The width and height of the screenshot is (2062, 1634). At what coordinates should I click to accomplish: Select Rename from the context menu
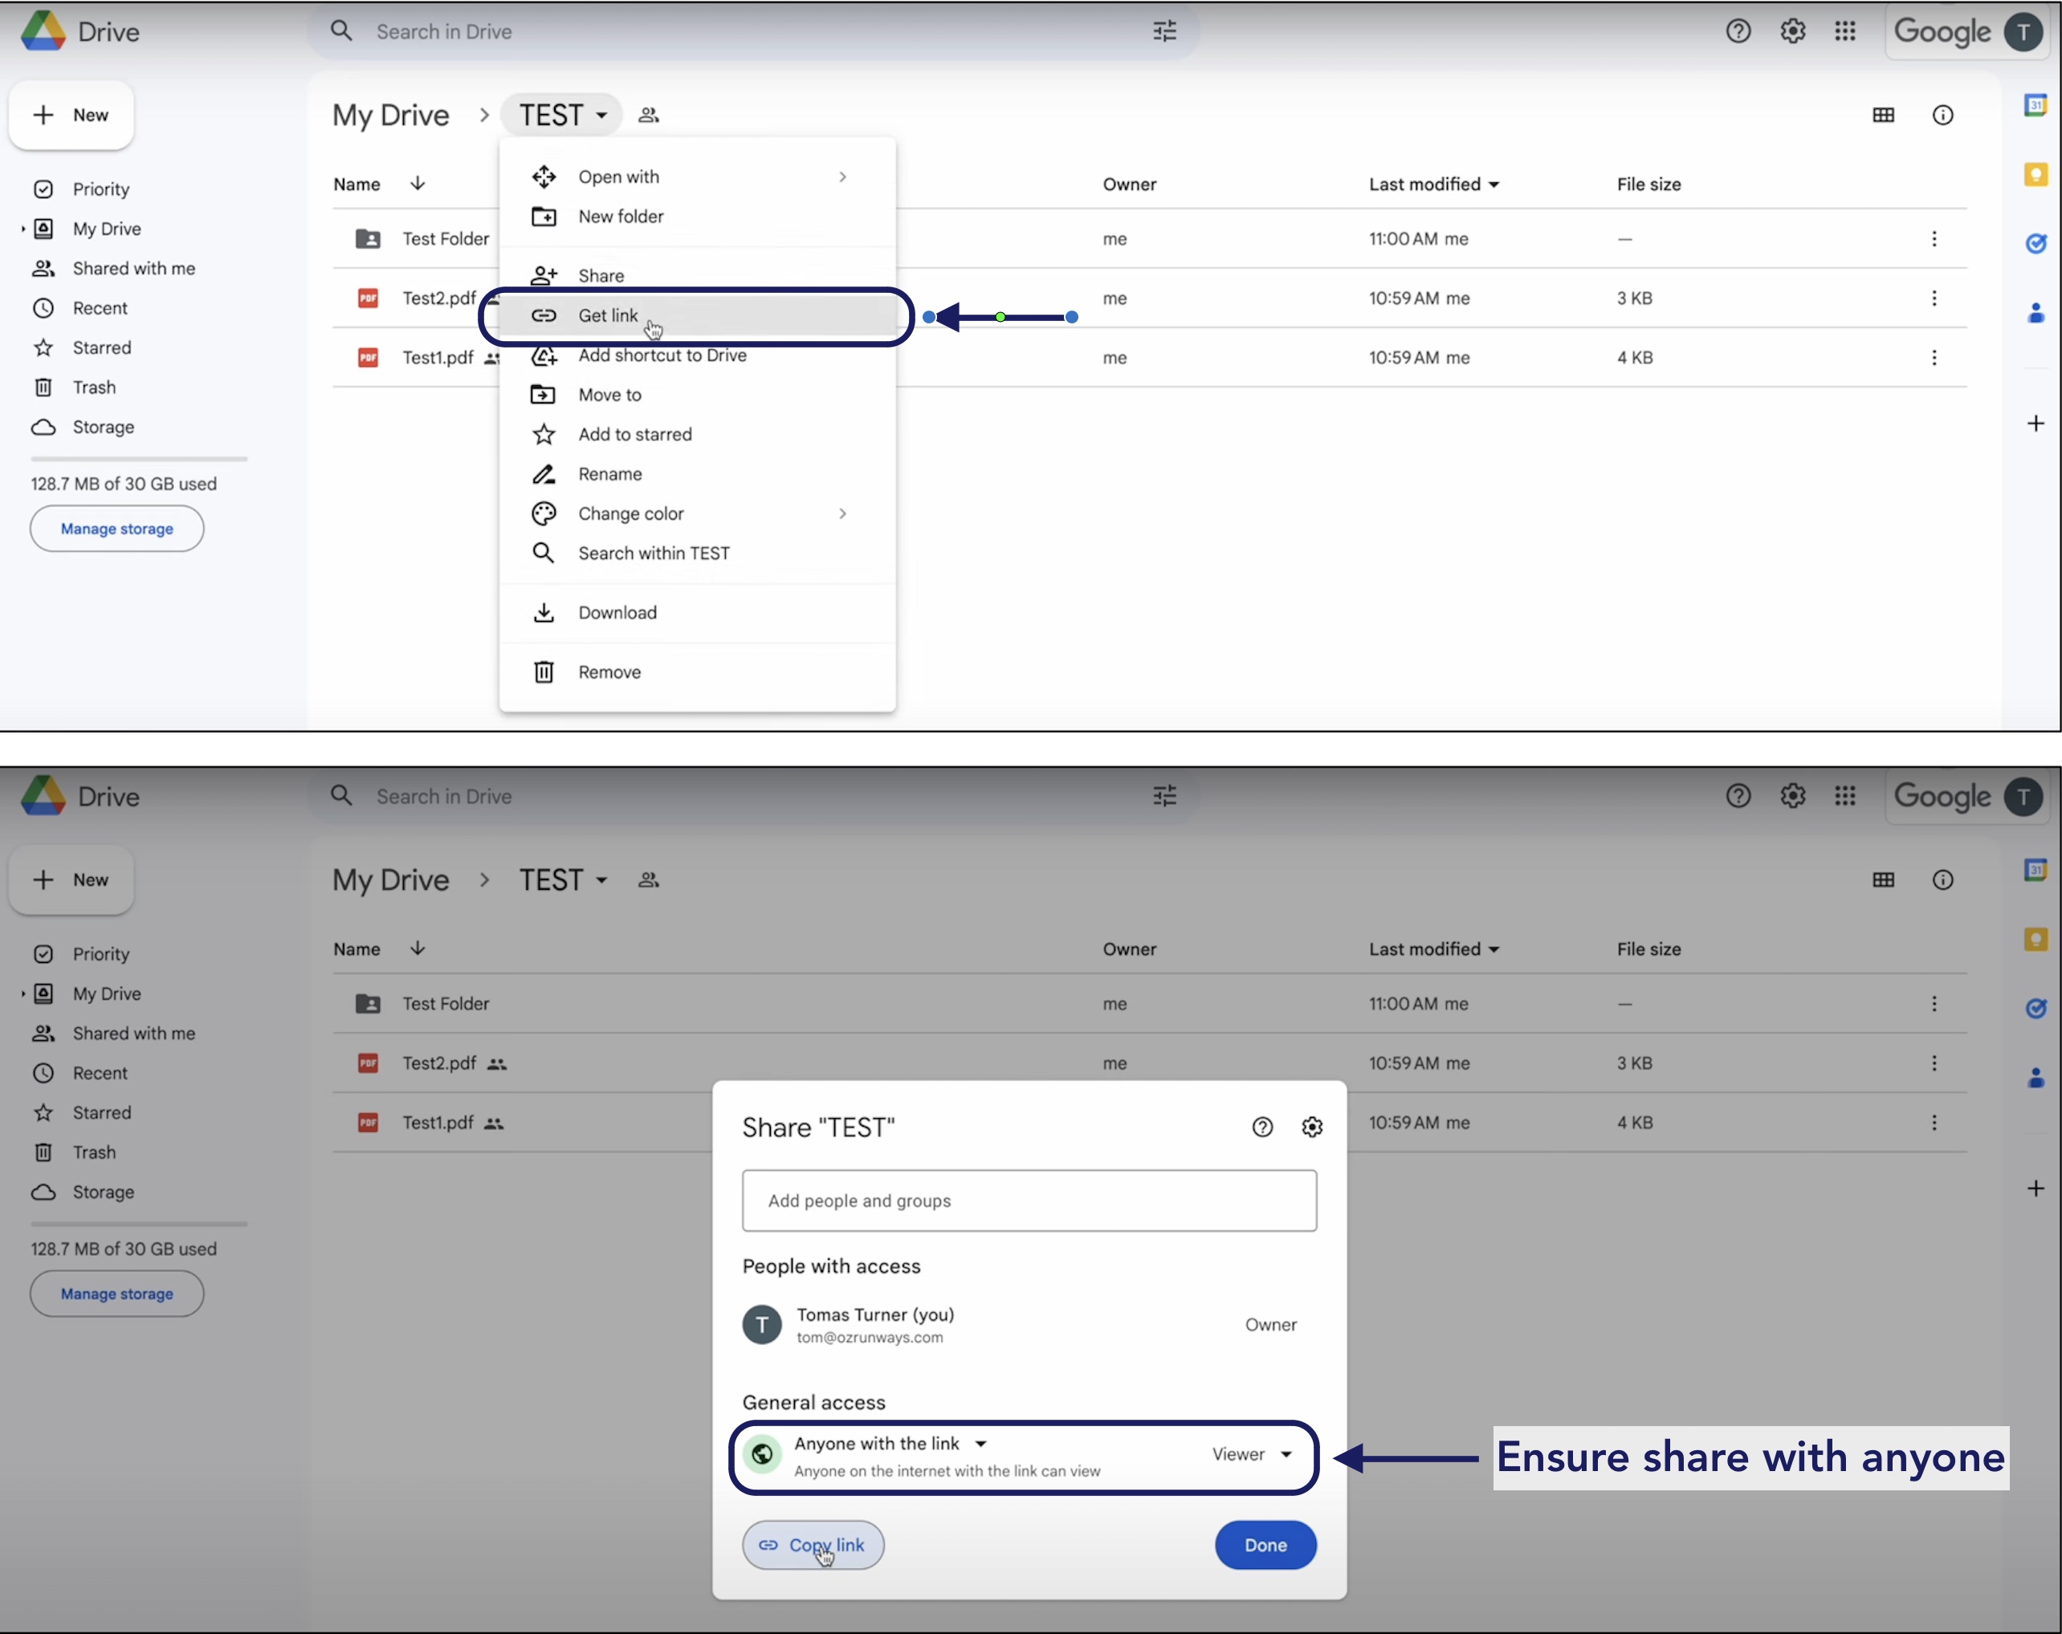697,474
